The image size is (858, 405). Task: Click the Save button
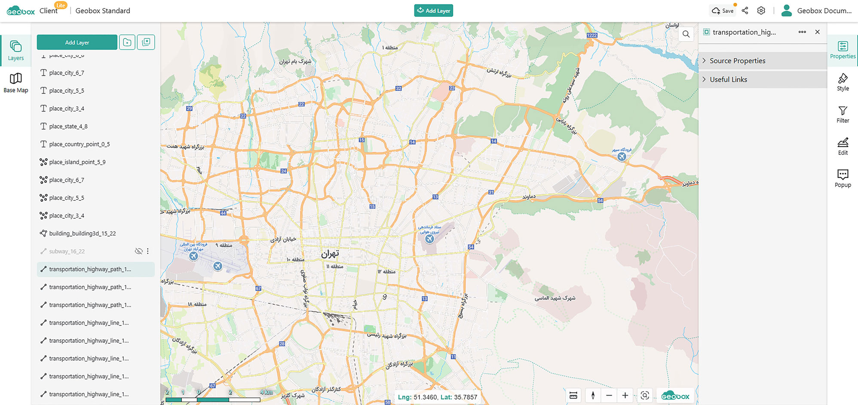(x=723, y=11)
